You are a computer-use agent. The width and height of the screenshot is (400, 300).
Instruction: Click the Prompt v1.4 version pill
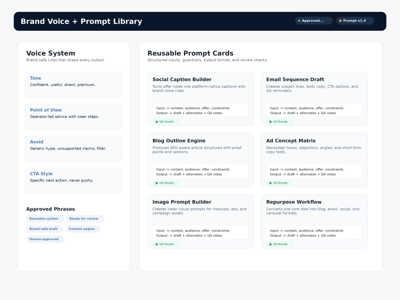pos(355,21)
